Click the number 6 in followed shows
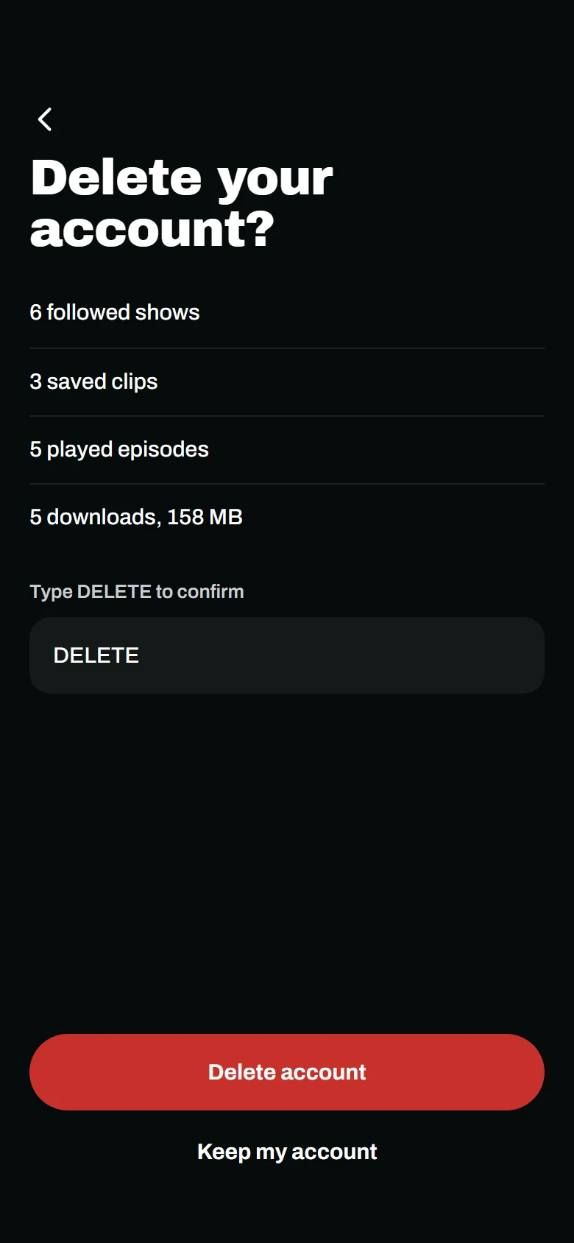The height and width of the screenshot is (1243, 574). pyautogui.click(x=35, y=312)
